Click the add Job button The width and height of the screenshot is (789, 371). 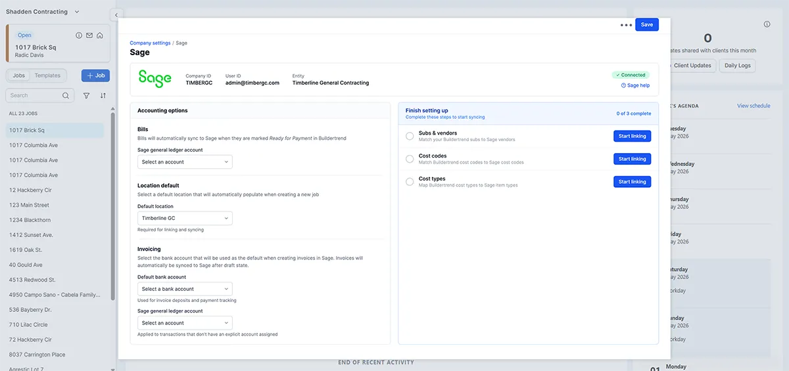coord(95,76)
